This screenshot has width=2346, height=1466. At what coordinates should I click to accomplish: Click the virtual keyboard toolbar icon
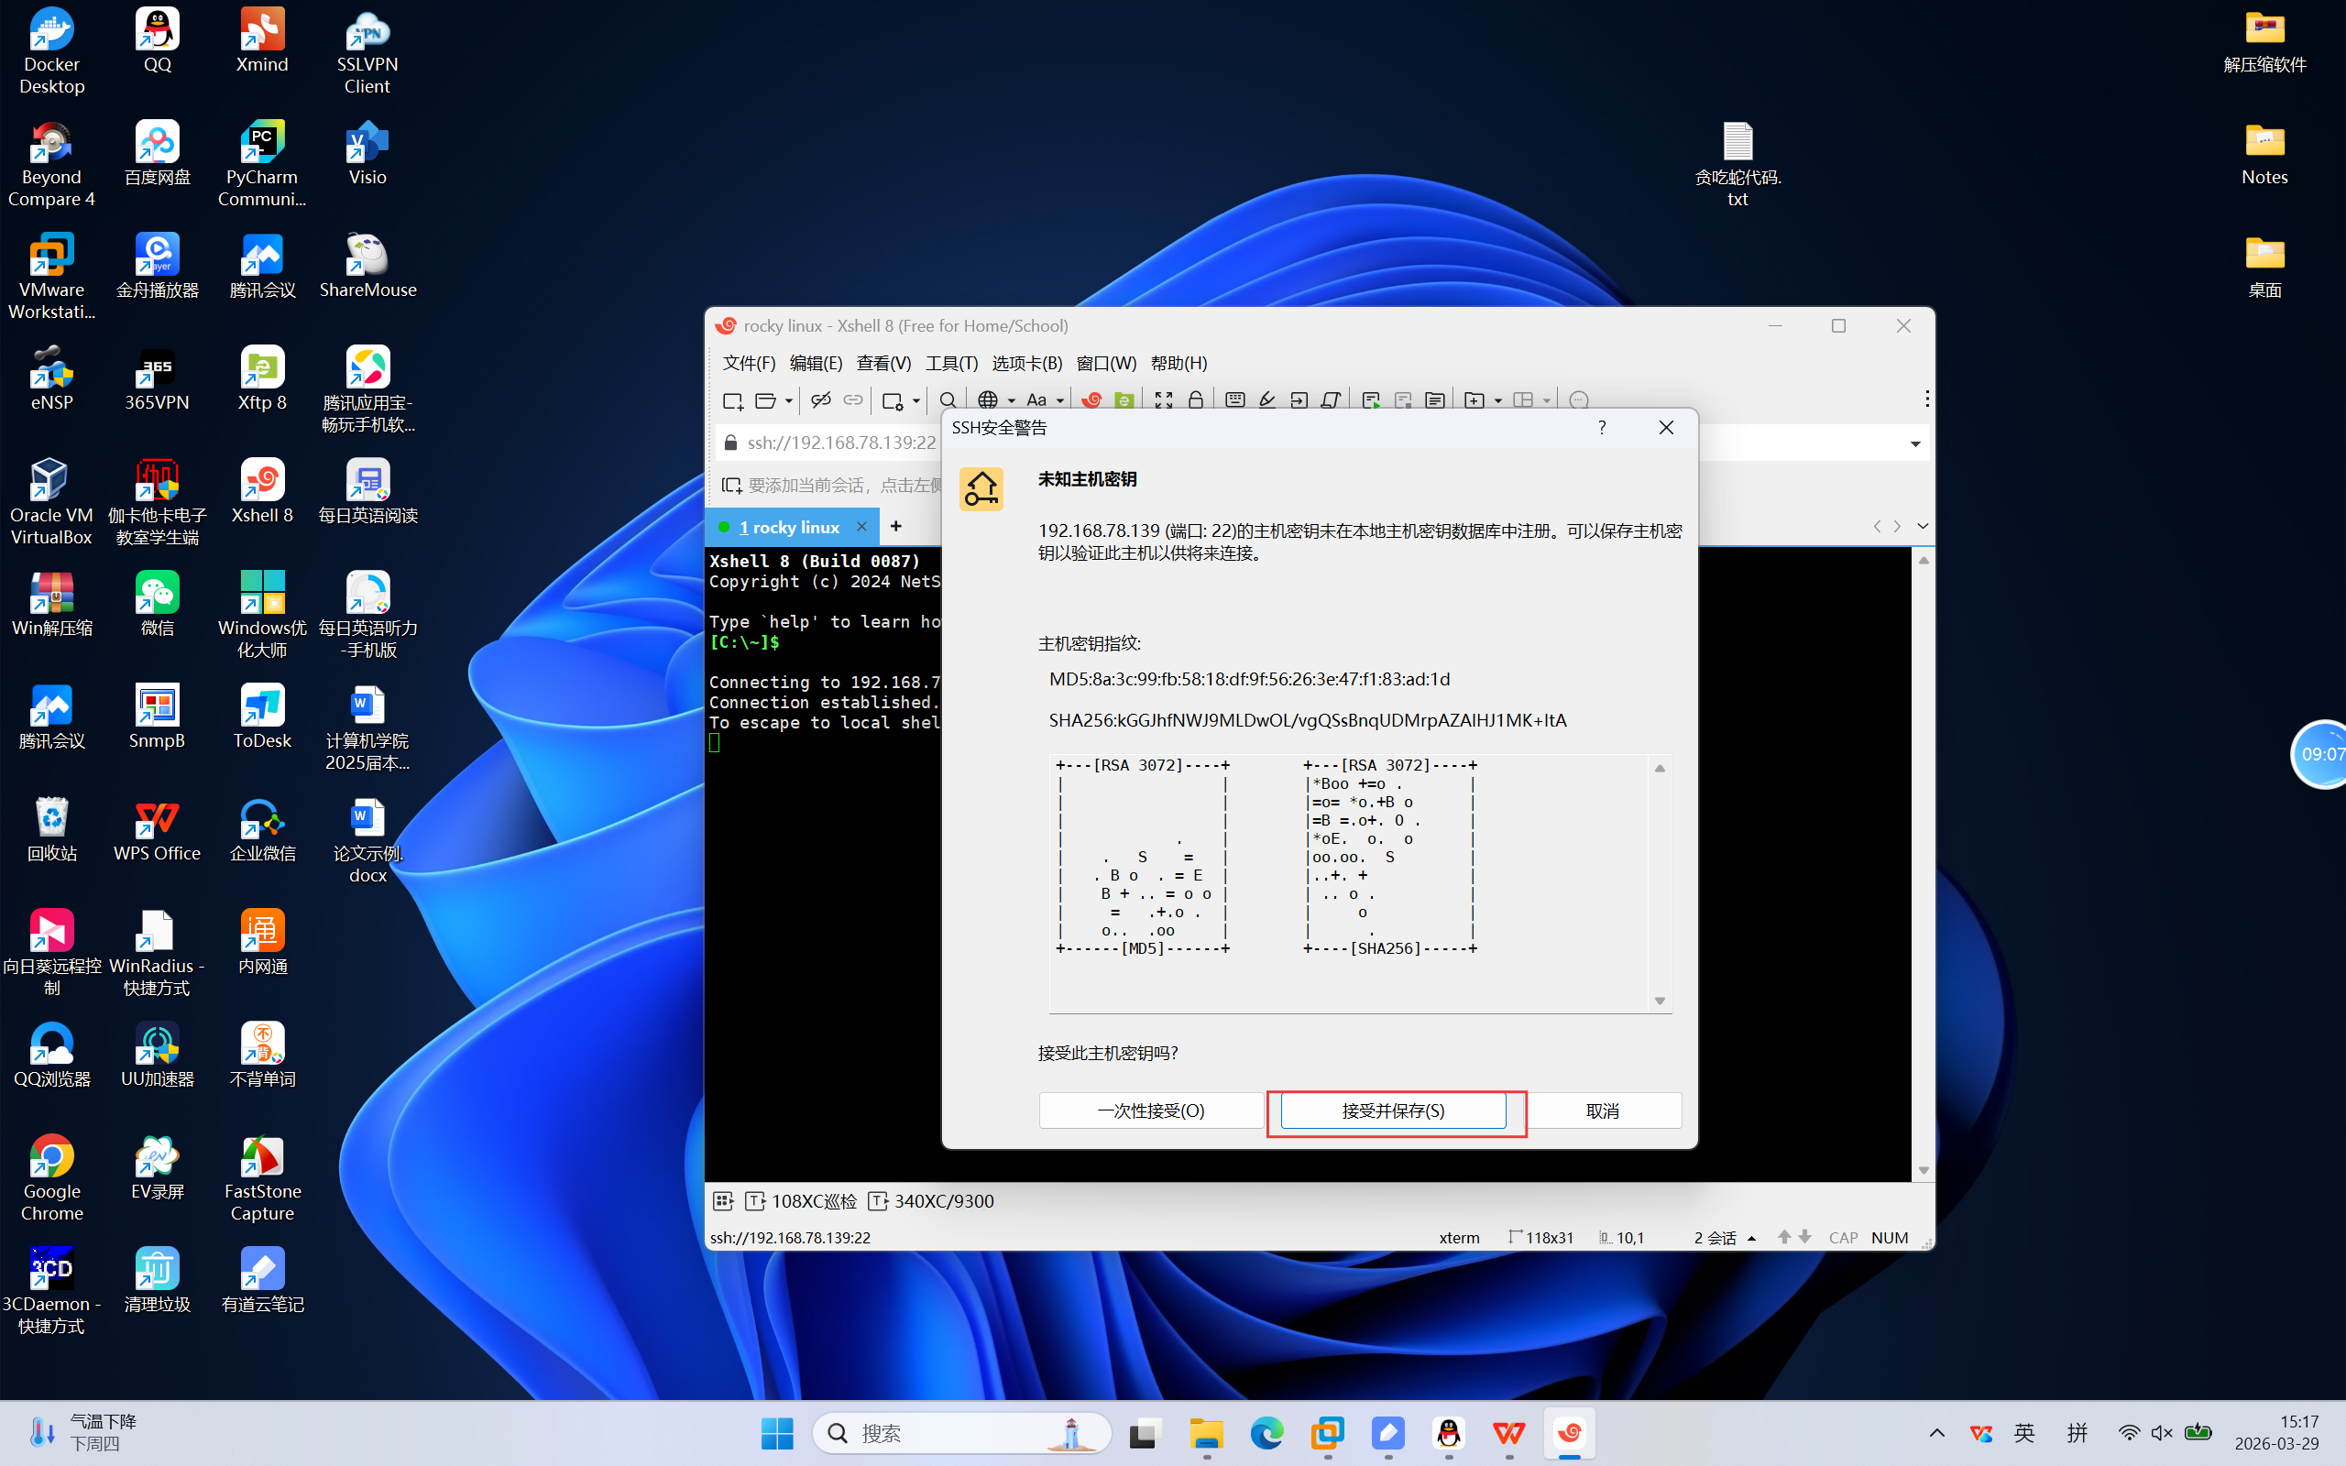point(1234,400)
